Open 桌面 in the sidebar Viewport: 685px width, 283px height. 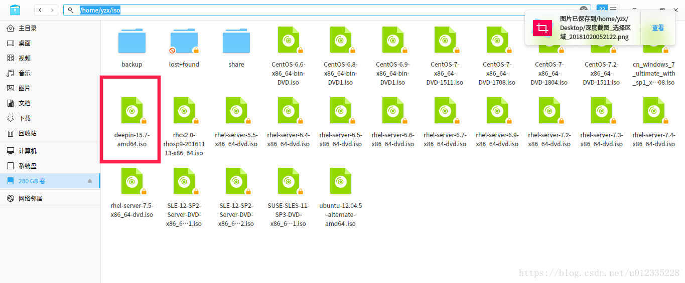tap(50, 43)
